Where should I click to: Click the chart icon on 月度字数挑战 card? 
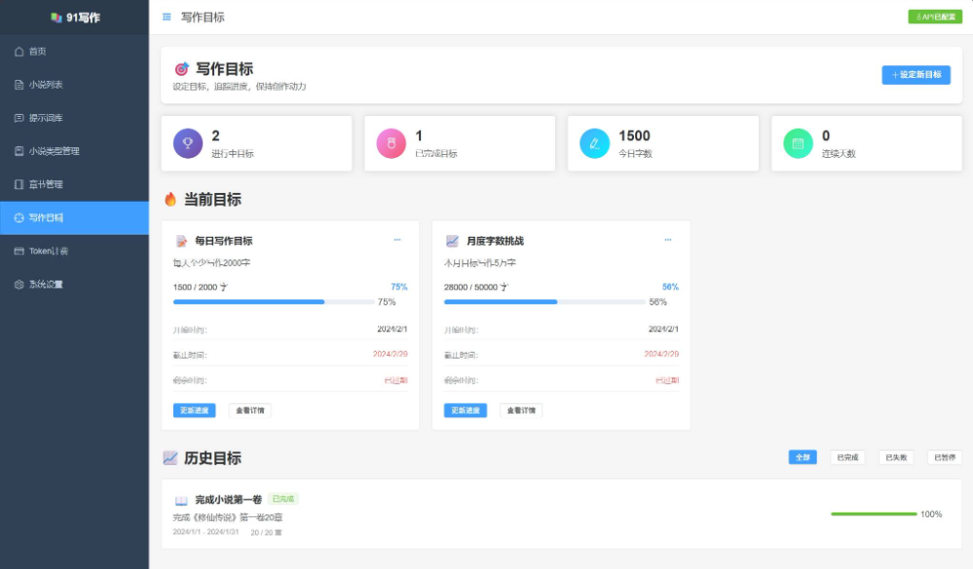click(452, 241)
